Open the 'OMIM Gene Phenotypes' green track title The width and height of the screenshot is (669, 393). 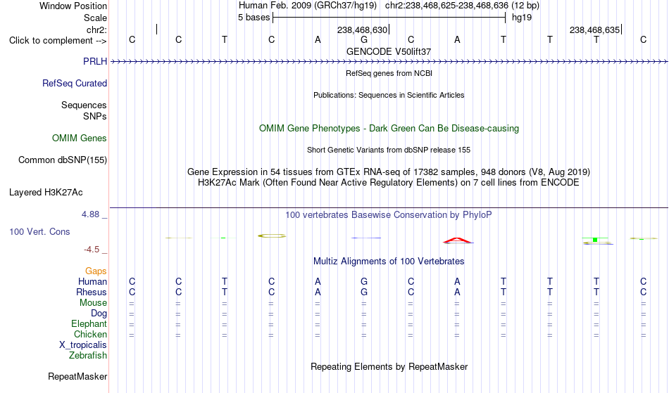click(x=389, y=128)
